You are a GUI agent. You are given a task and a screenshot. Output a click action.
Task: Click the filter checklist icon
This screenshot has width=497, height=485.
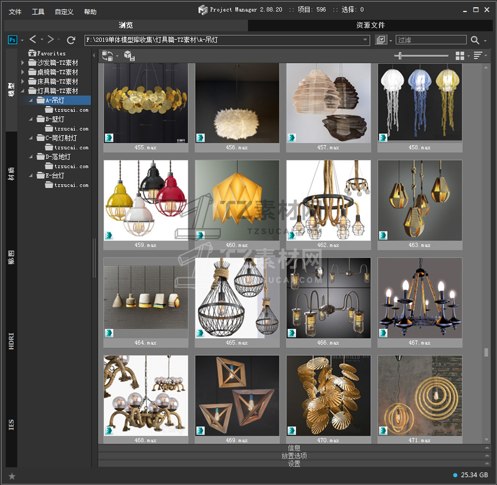tap(380, 40)
